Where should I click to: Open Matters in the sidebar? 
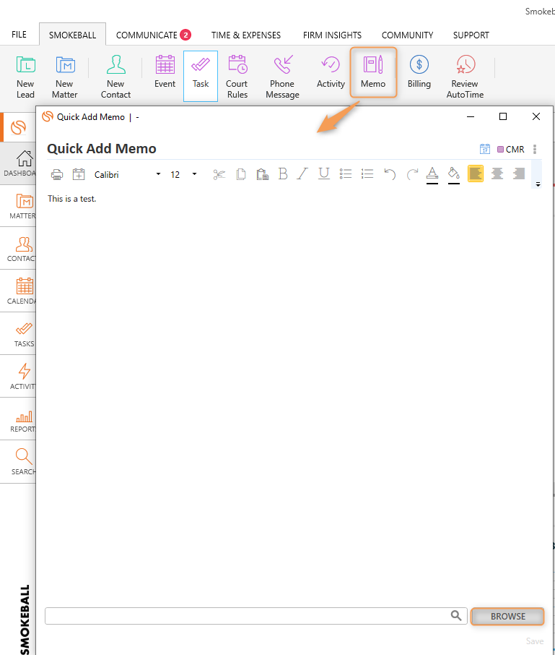[x=19, y=206]
